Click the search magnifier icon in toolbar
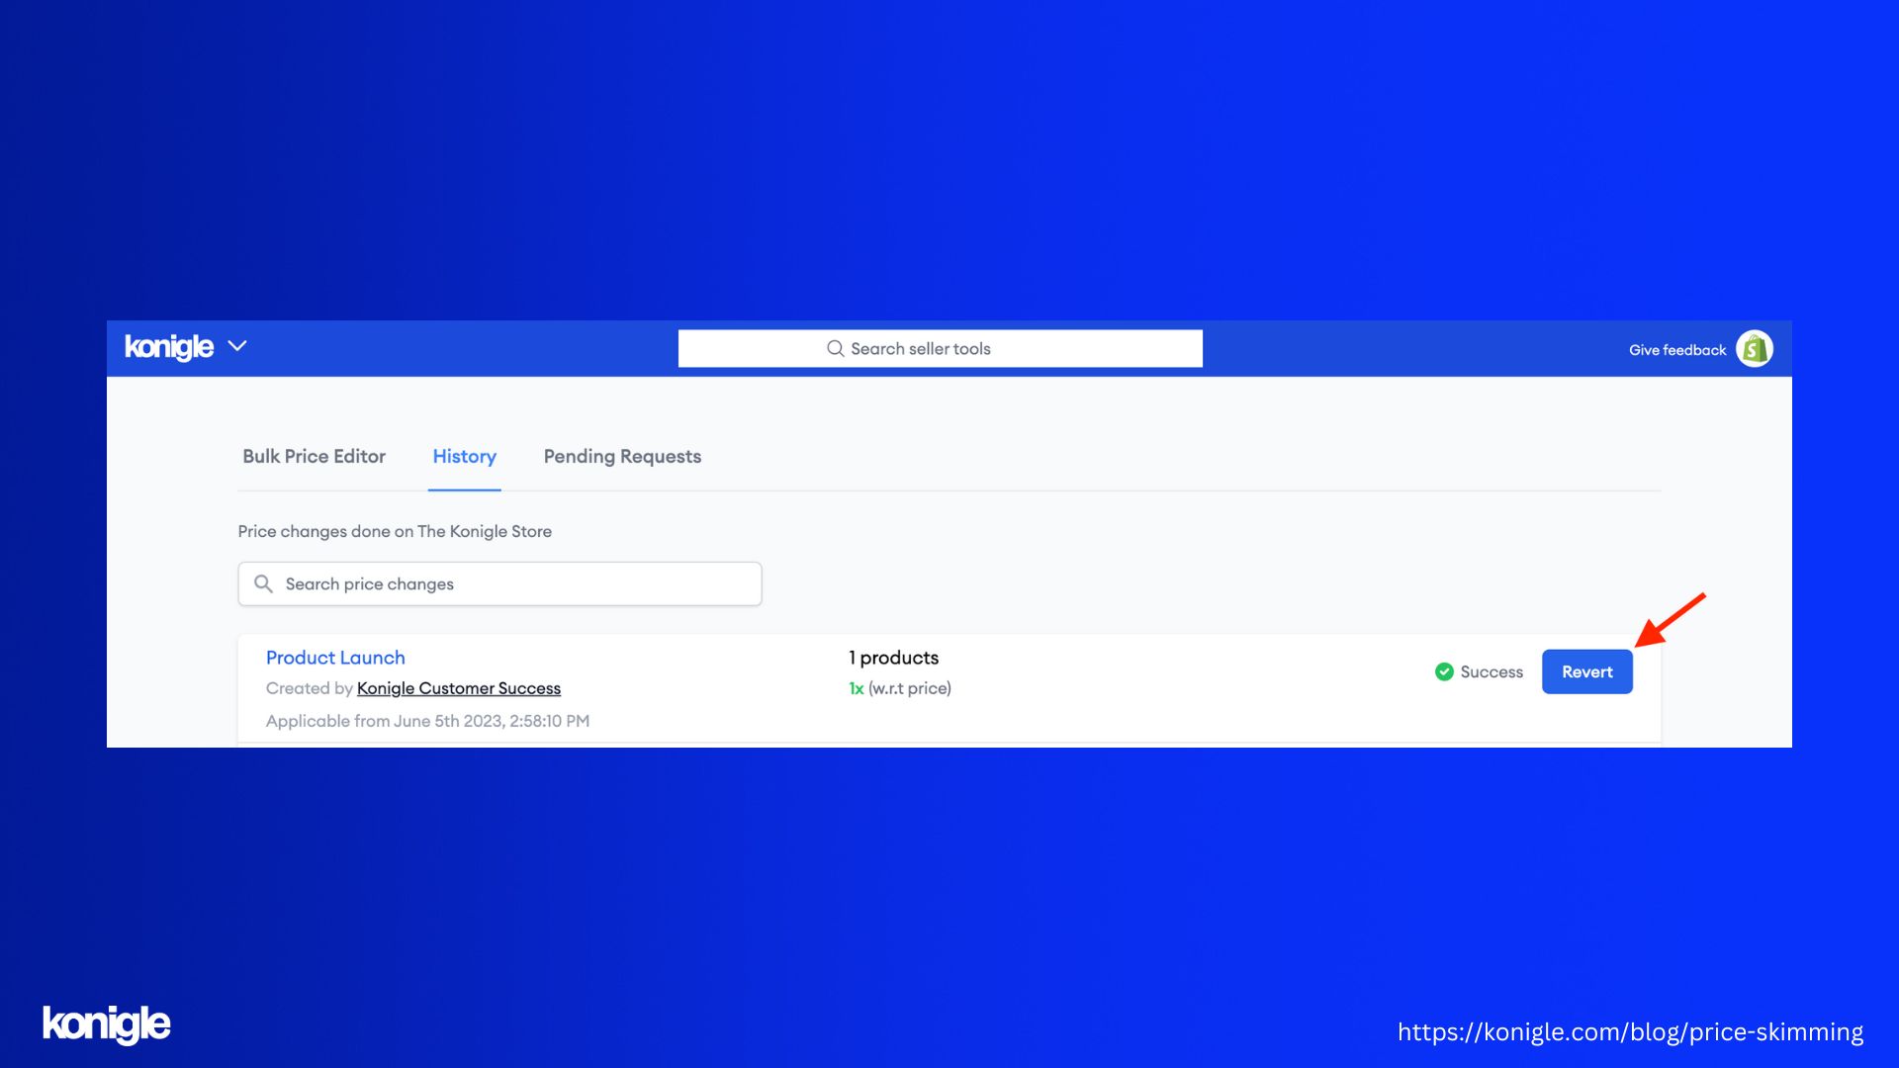This screenshot has height=1068, width=1899. coord(834,348)
